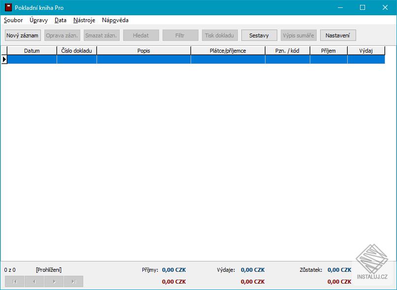The height and width of the screenshot is (290, 397).
Task: Click the Smazat zázn. button
Action: coord(101,35)
